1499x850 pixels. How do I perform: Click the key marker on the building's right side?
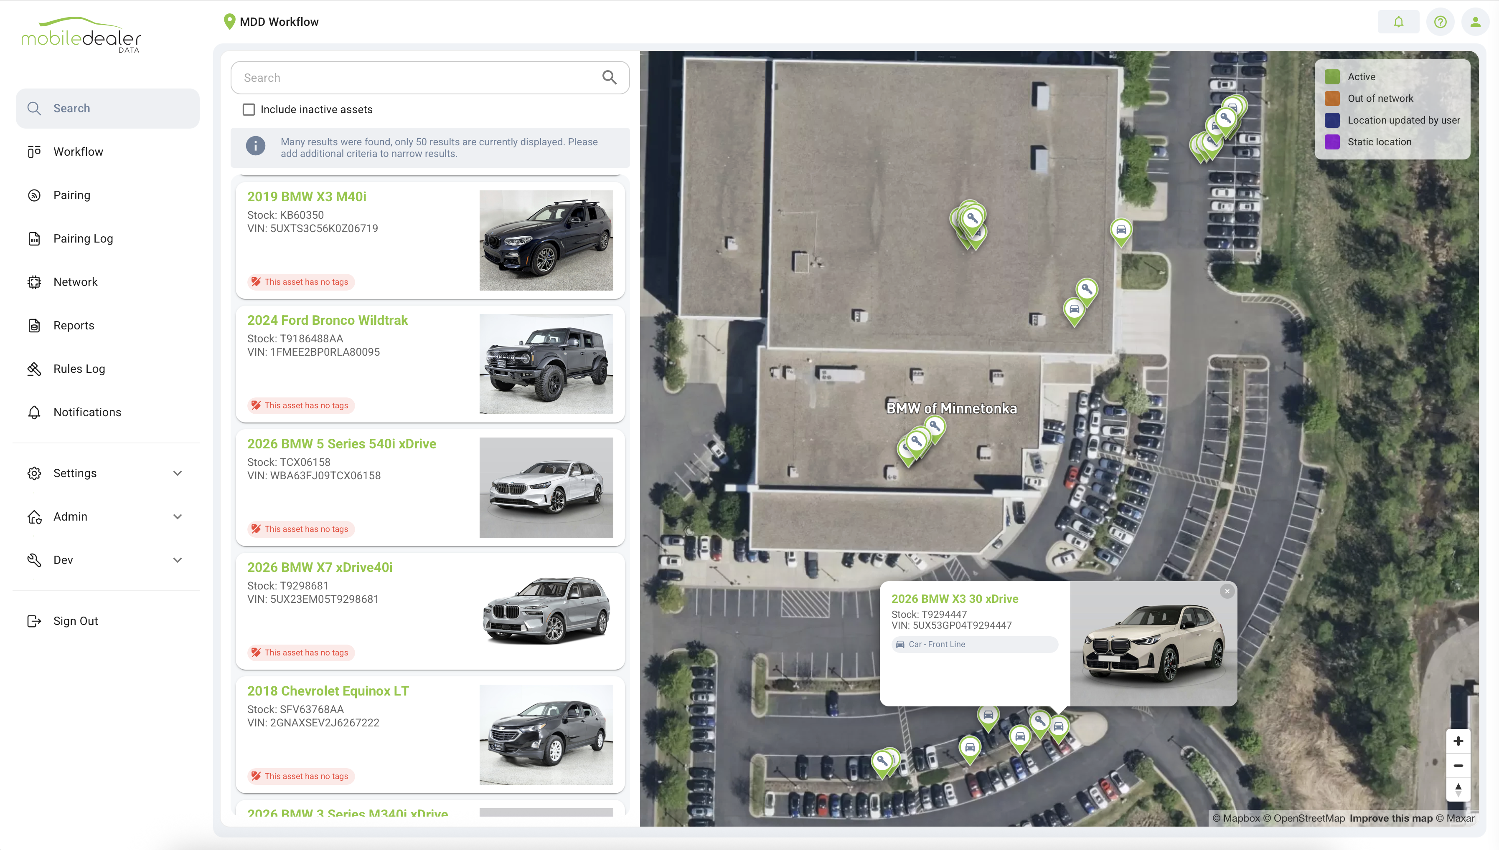1087,290
